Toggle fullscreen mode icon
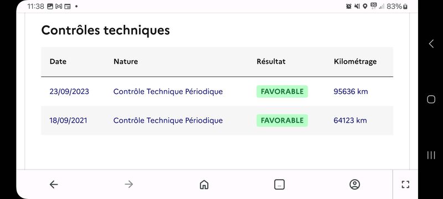 (405, 184)
